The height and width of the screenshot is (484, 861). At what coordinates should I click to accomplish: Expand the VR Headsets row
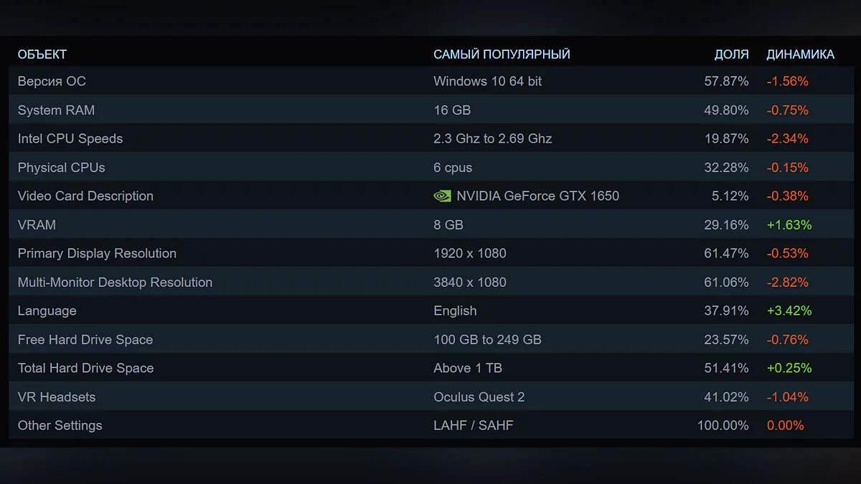[57, 397]
